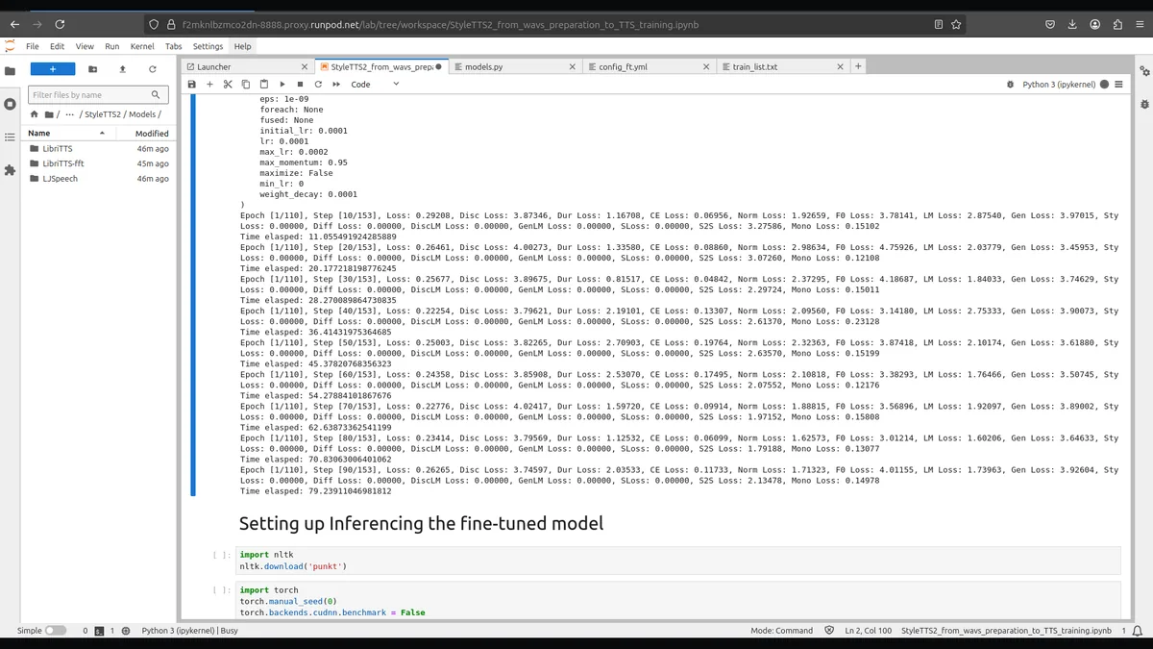
Task: Run the selected cell with play icon
Action: tap(282, 85)
